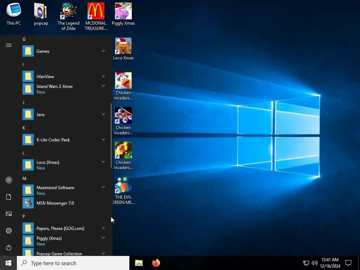This screenshot has width=360, height=270.
Task: Click the letter I section header
Action: tap(23, 65)
